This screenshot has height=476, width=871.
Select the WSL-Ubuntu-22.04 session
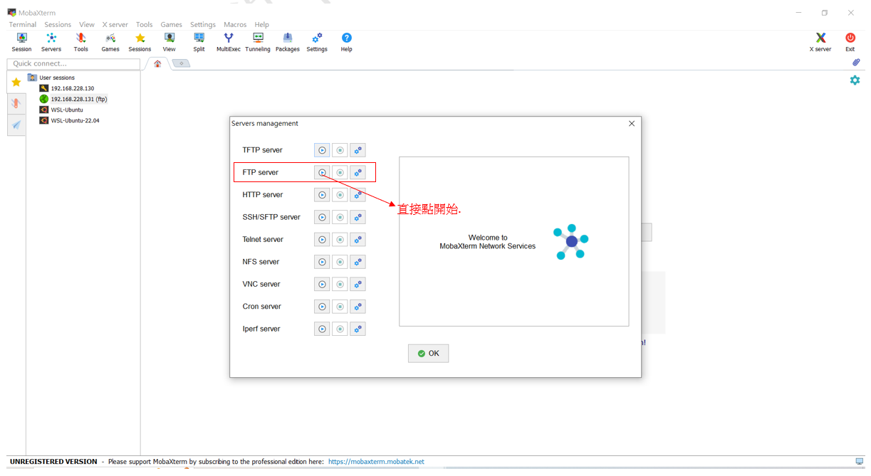70,120
